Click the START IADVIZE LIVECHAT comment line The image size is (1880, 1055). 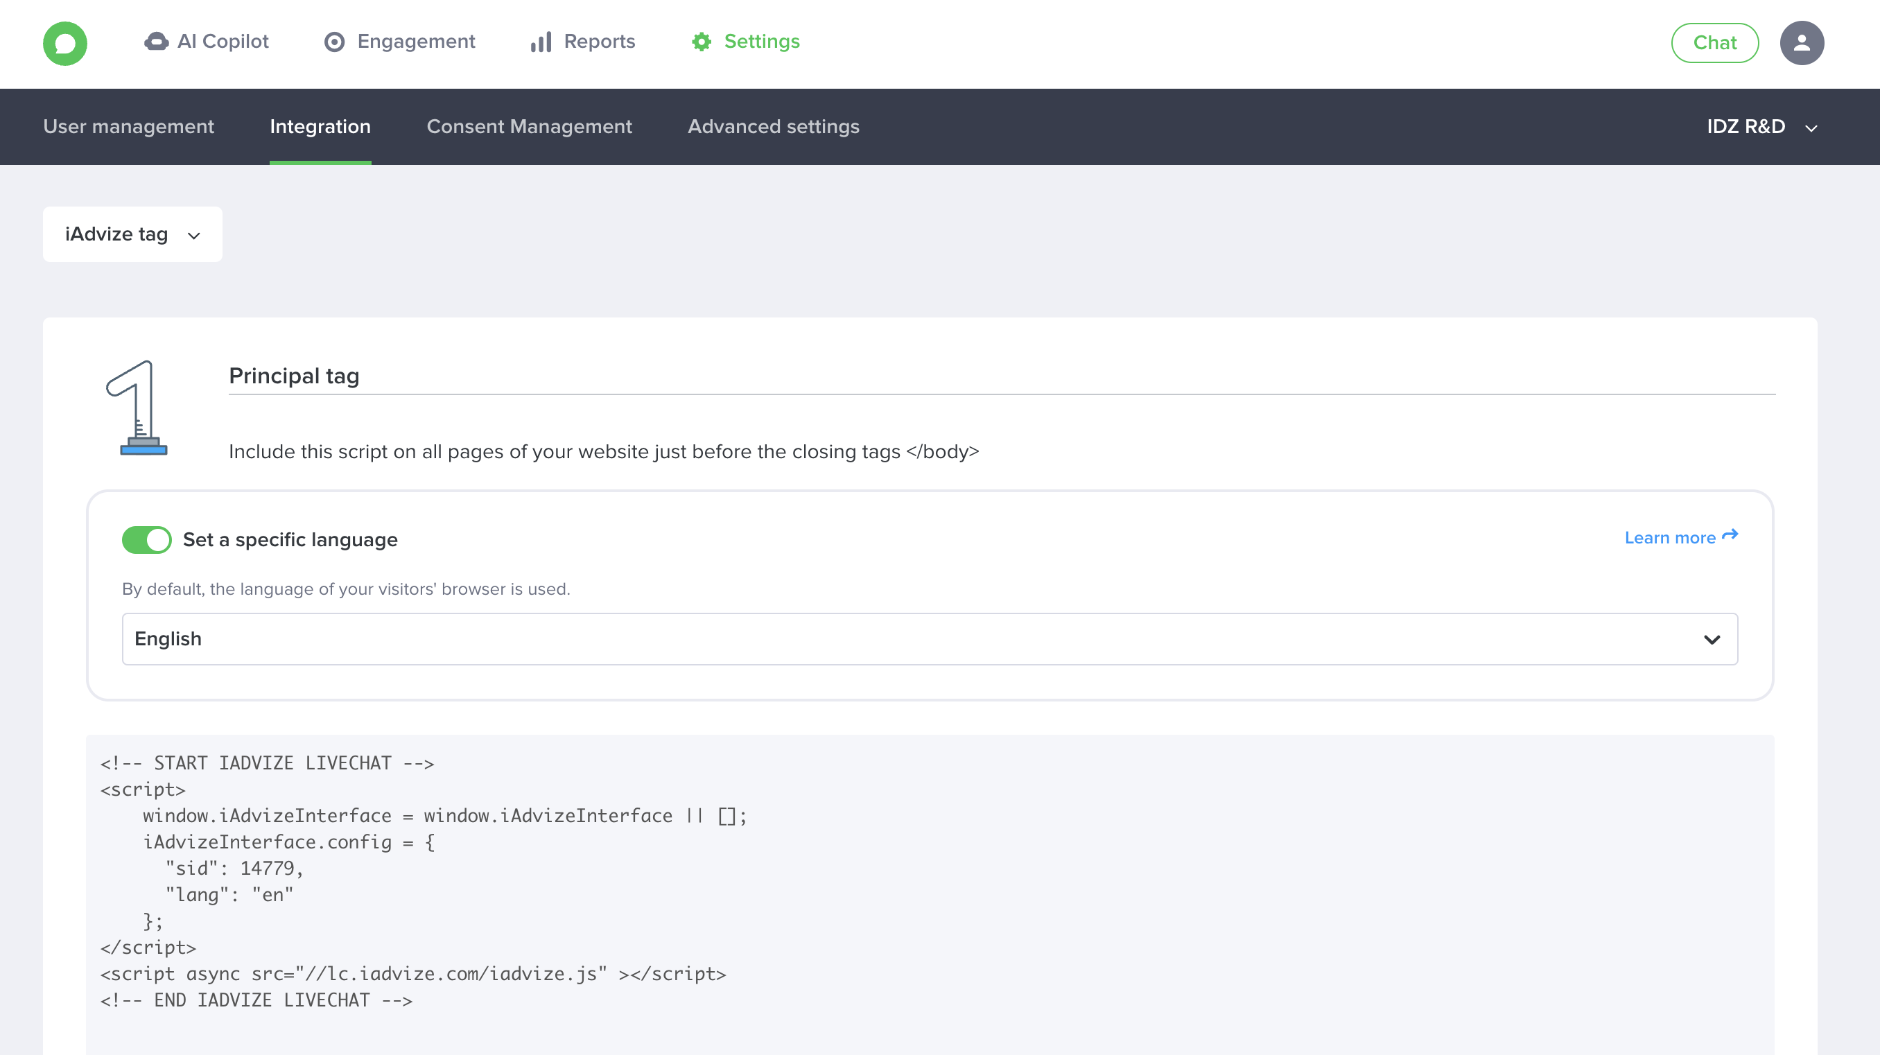tap(267, 763)
